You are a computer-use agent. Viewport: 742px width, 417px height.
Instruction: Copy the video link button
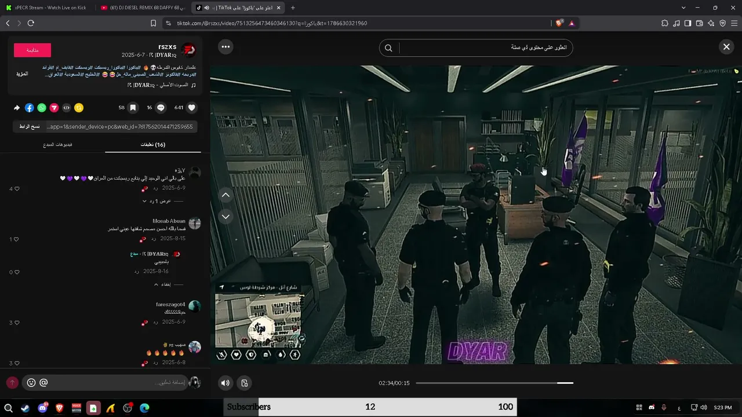tap(29, 127)
